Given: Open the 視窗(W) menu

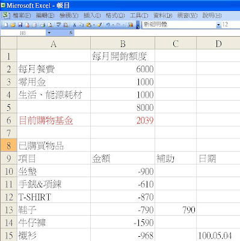Looking at the screenshot, I should tap(187, 15).
